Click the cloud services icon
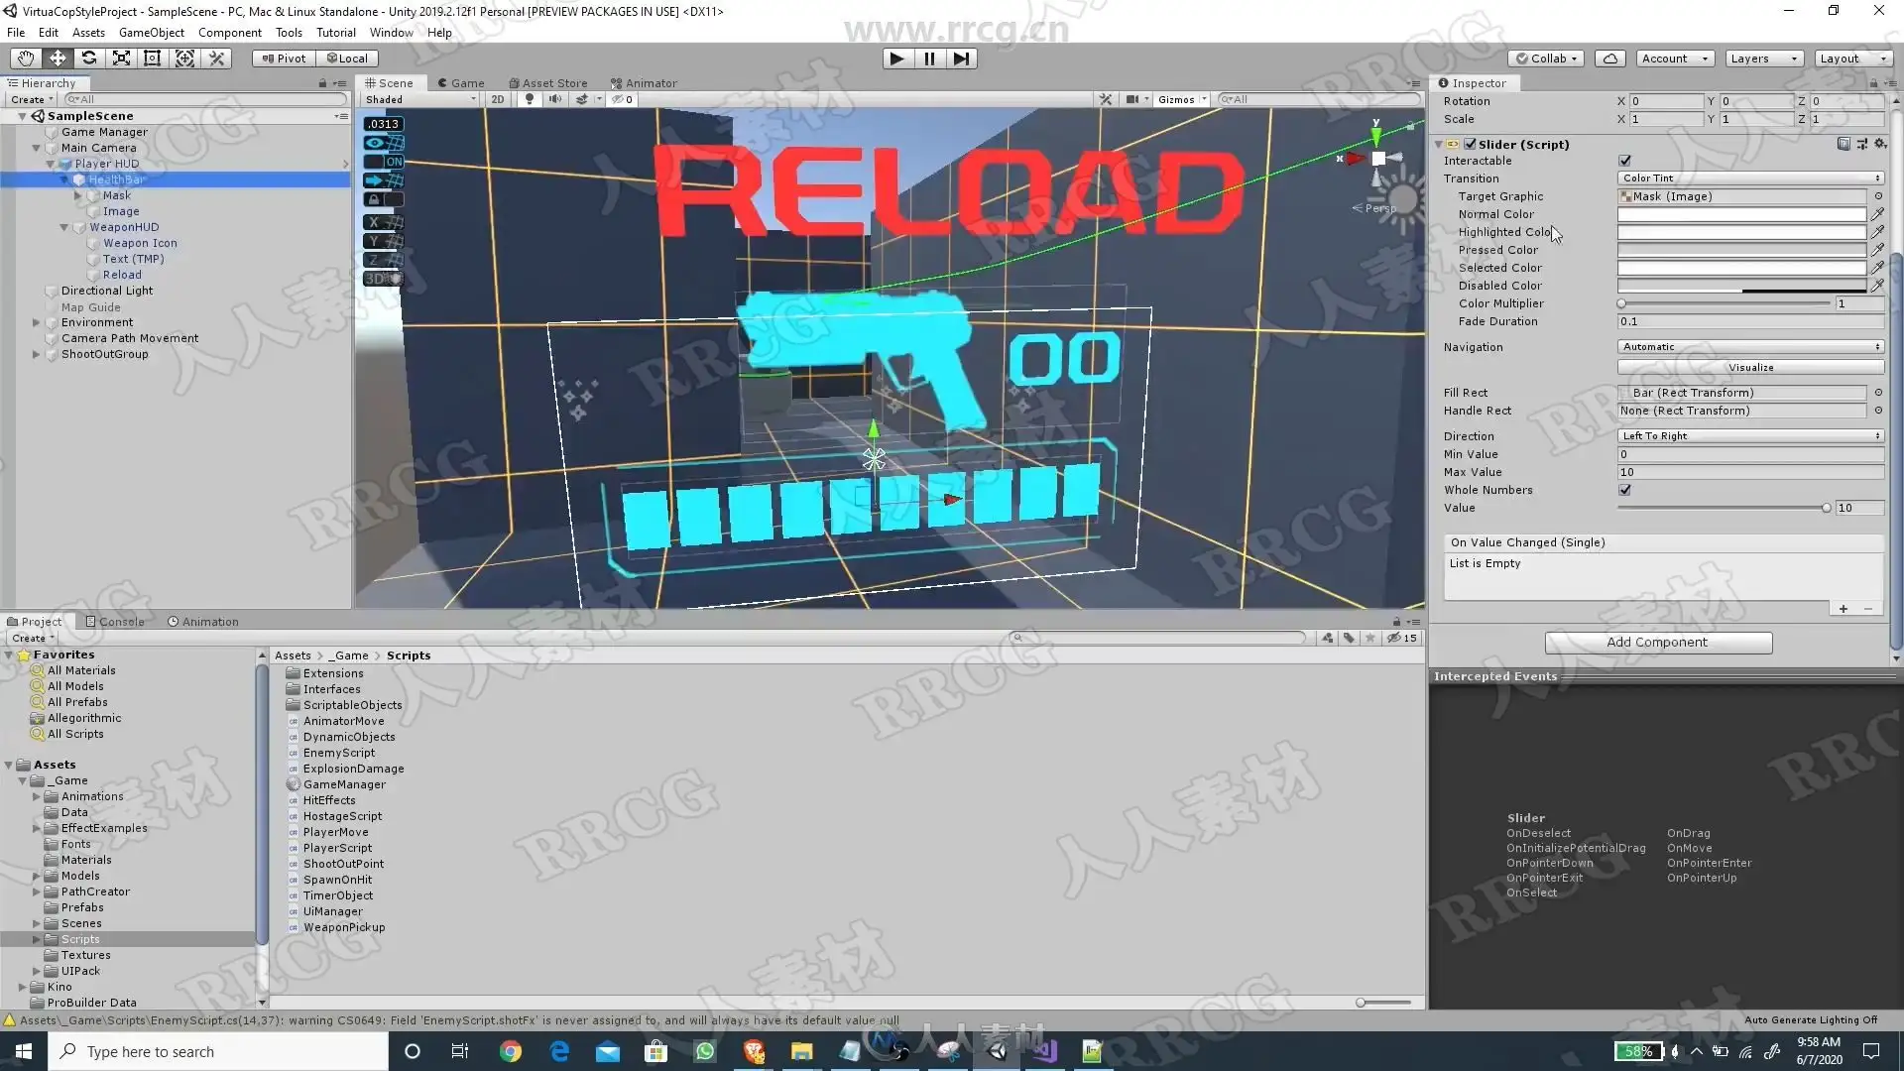1904x1071 pixels. point(1610,59)
